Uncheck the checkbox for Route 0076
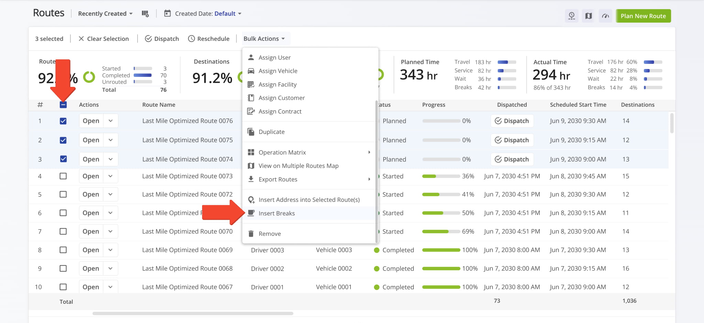The width and height of the screenshot is (704, 323). (63, 121)
